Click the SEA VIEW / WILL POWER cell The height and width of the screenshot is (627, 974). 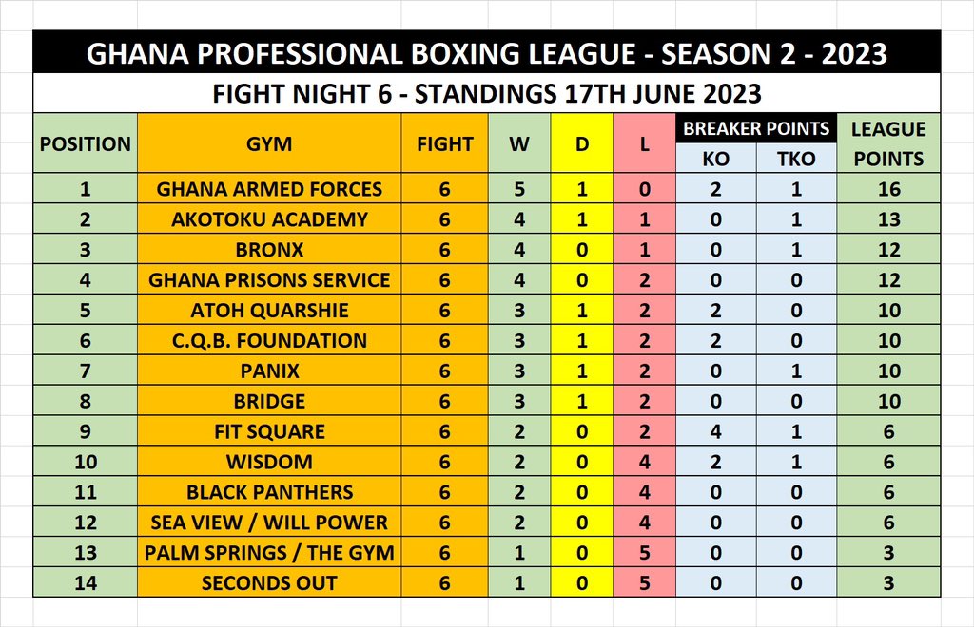tap(269, 522)
